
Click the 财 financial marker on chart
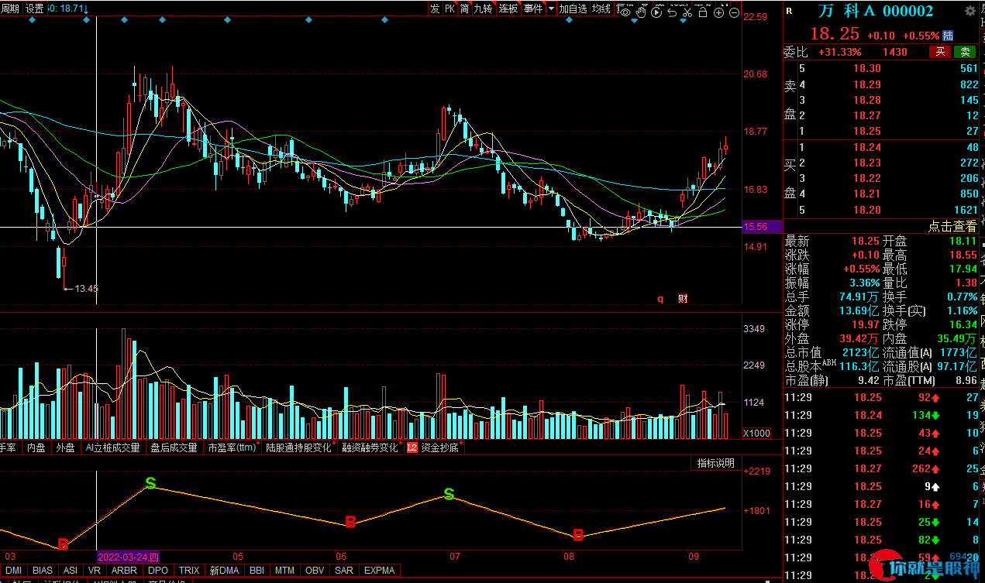(x=683, y=298)
